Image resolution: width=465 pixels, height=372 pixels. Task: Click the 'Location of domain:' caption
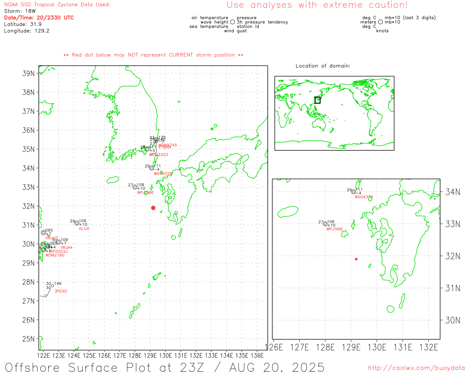pos(323,66)
